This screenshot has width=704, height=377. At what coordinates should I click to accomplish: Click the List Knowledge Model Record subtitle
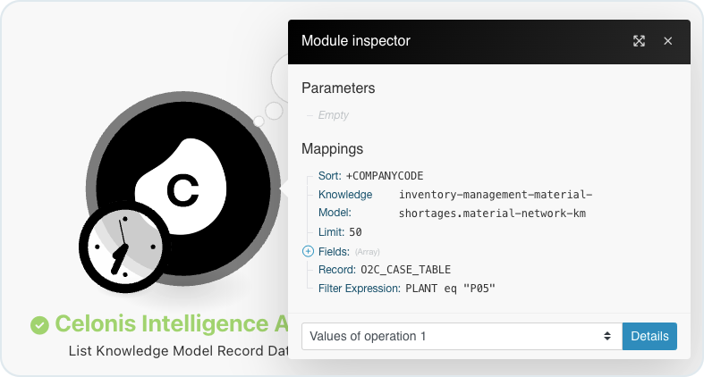pyautogui.click(x=178, y=350)
